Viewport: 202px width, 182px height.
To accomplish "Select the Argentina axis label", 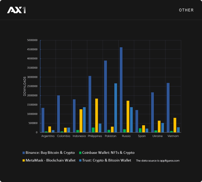I will click(48, 136).
